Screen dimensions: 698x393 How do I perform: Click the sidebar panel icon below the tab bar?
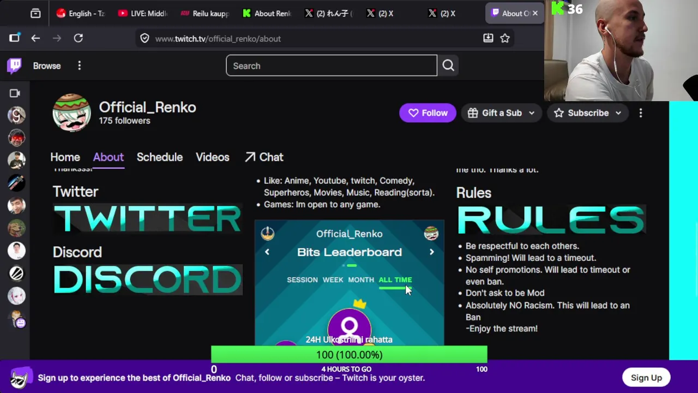click(14, 38)
